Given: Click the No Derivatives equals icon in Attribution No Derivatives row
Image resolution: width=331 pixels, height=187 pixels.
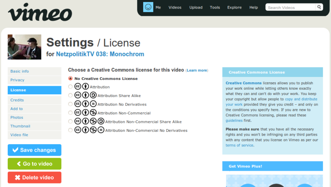Looking at the screenshot, I should [x=93, y=104].
